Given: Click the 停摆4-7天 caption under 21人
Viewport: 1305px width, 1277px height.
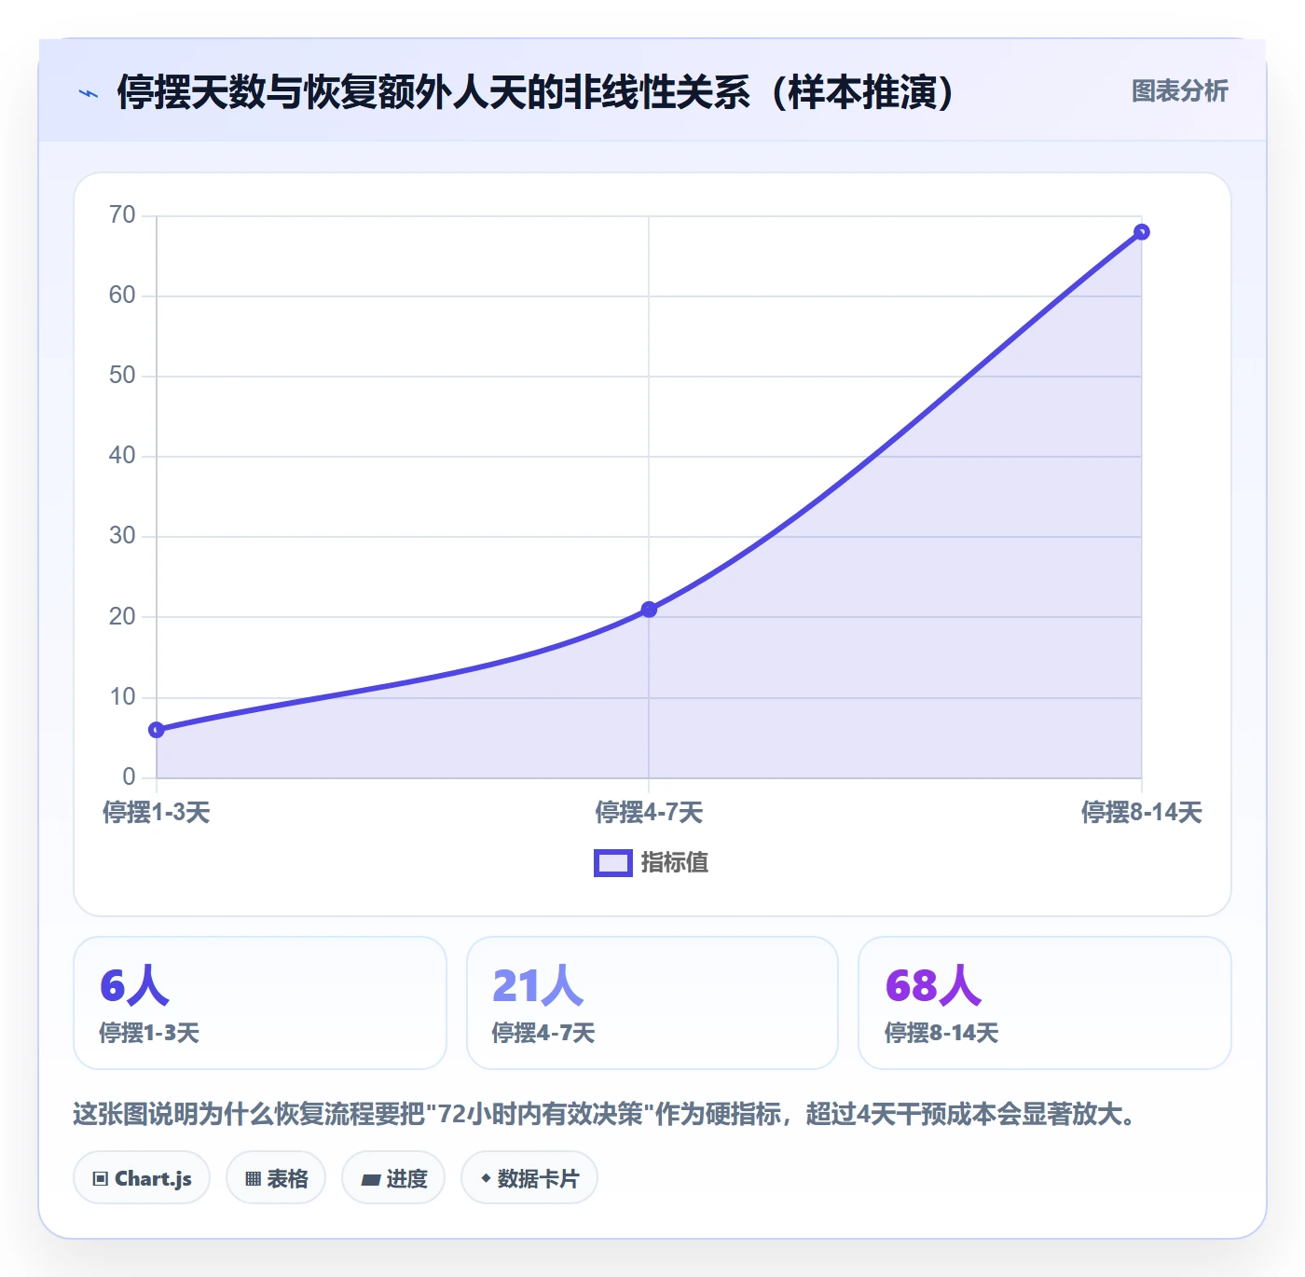Looking at the screenshot, I should [543, 1033].
